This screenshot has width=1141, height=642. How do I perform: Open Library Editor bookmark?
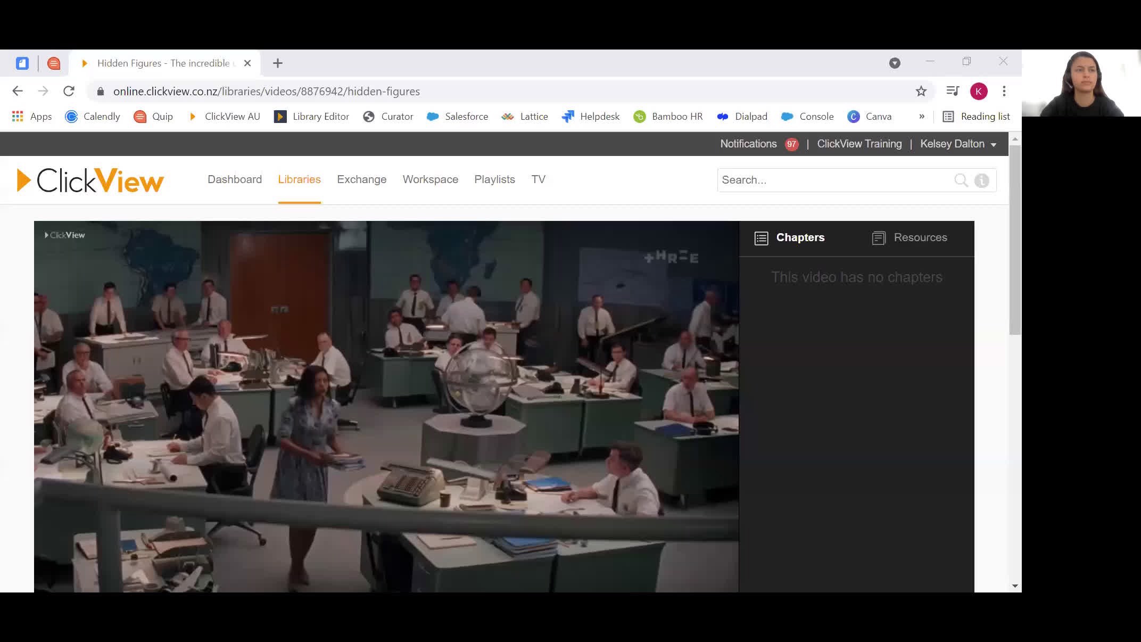(312, 117)
